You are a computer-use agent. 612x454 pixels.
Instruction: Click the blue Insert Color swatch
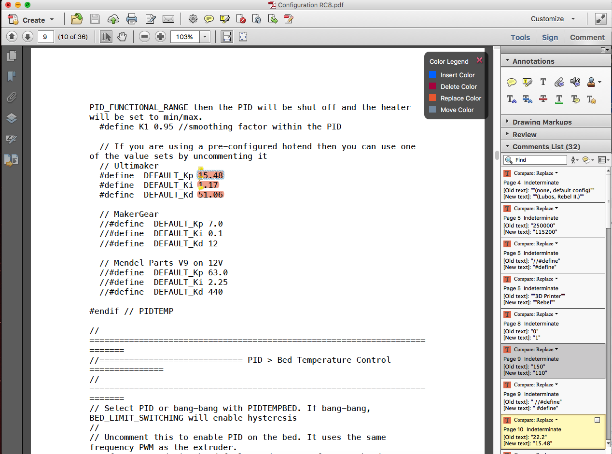click(x=432, y=75)
